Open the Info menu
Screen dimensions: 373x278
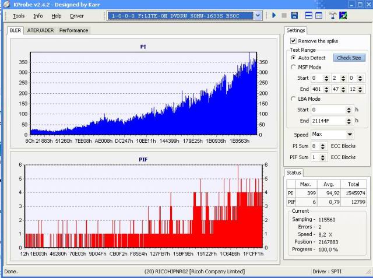point(38,16)
